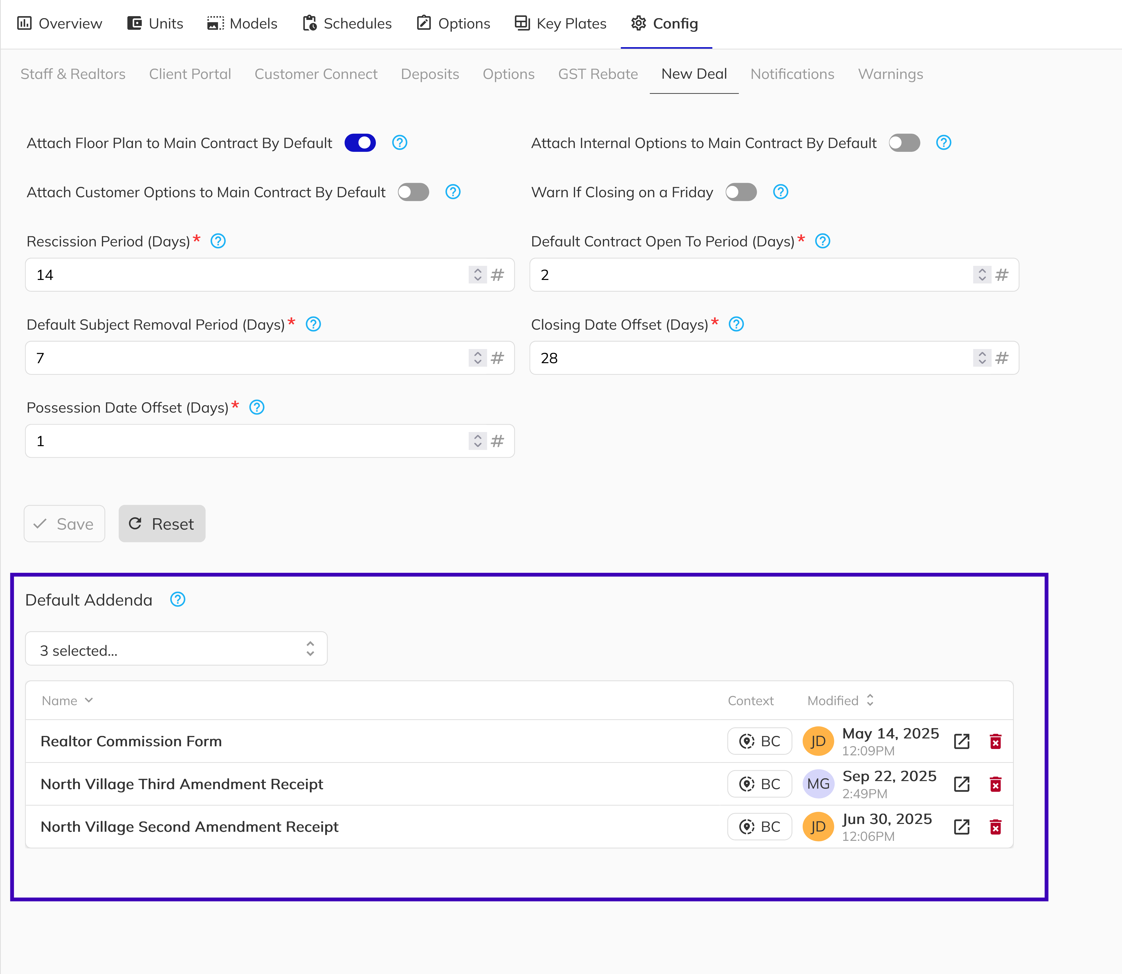Viewport: 1122px width, 974px height.
Task: Click the Save button
Action: [x=64, y=524]
